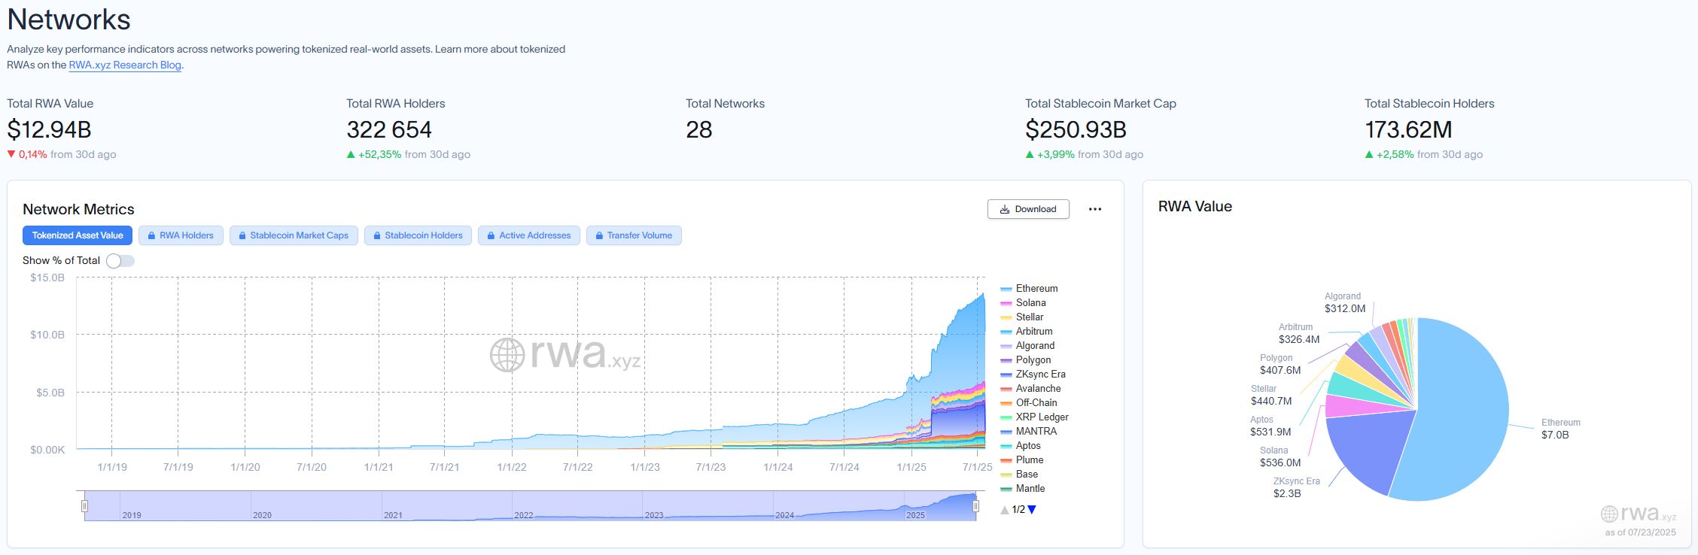Switch to Stablecoin Market Caps tab

294,235
